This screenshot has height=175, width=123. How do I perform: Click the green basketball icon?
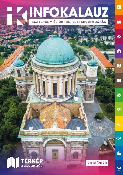119,95
